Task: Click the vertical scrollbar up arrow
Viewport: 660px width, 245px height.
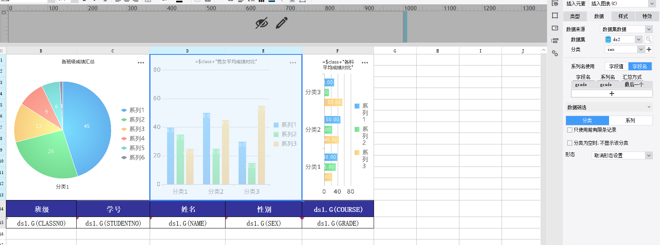Action: (x=543, y=50)
